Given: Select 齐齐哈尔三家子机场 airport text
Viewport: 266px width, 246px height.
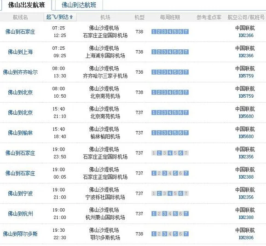Looking at the screenshot, I should pos(105,76).
